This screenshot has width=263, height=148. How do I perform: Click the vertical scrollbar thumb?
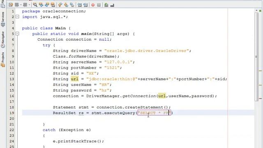[256, 56]
